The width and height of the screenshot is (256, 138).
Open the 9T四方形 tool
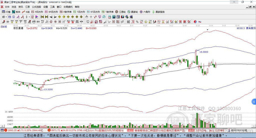click(x=93, y=12)
